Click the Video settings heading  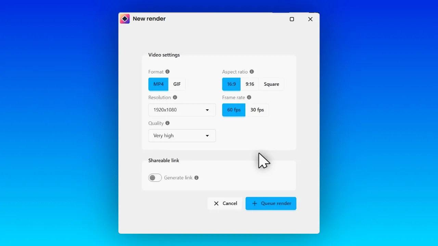[x=164, y=55]
